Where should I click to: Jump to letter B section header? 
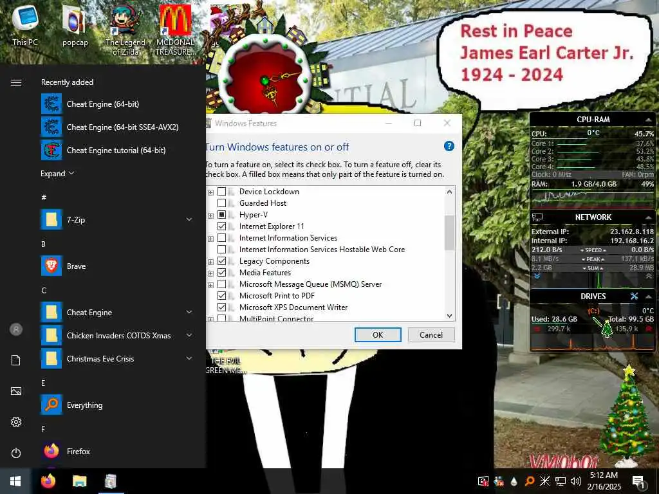coord(43,244)
